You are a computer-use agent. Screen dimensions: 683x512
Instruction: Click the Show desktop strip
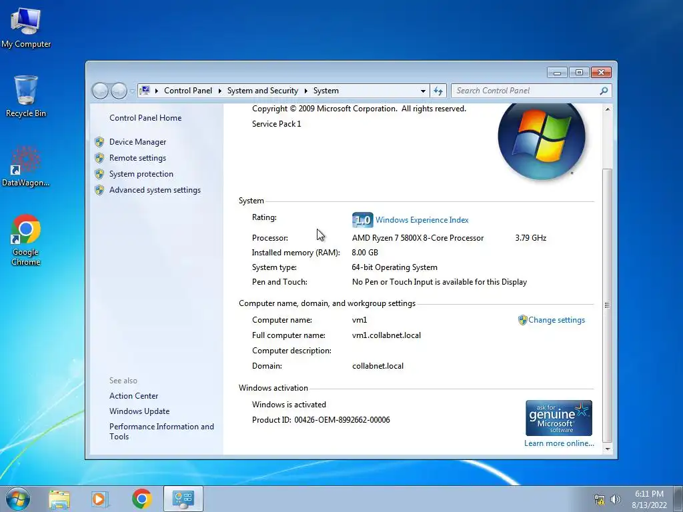pos(678,499)
